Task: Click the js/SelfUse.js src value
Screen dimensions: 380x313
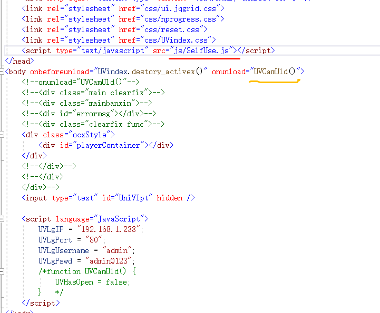Action: [201, 51]
